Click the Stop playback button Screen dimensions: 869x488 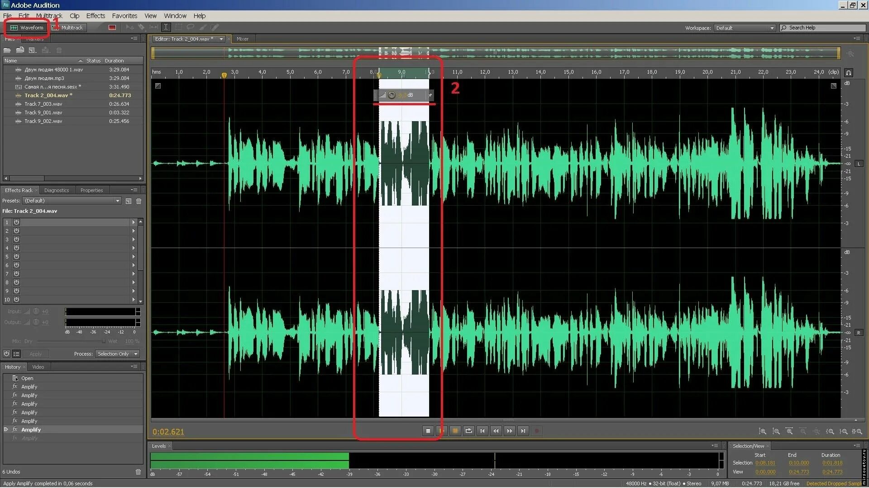tap(428, 431)
